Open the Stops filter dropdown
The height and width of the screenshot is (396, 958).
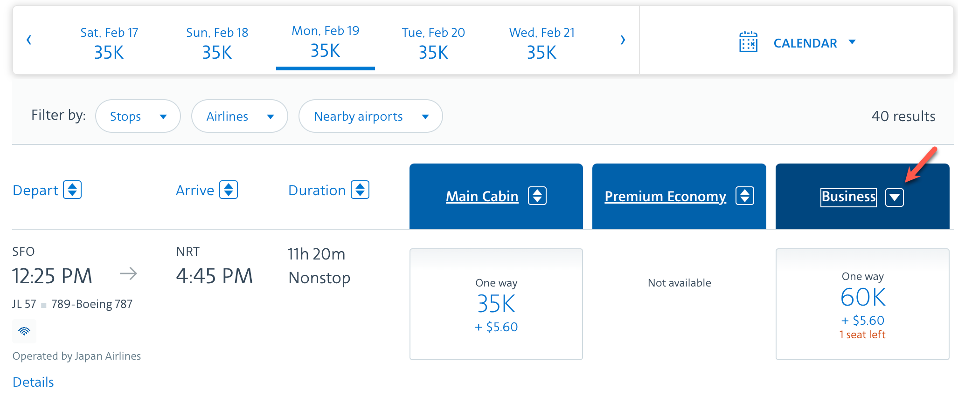coord(138,116)
